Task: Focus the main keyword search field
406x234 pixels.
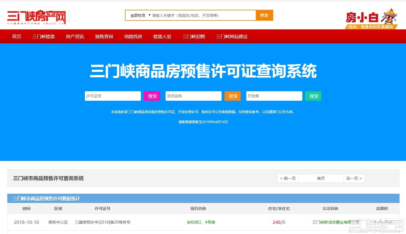Action: point(203,15)
